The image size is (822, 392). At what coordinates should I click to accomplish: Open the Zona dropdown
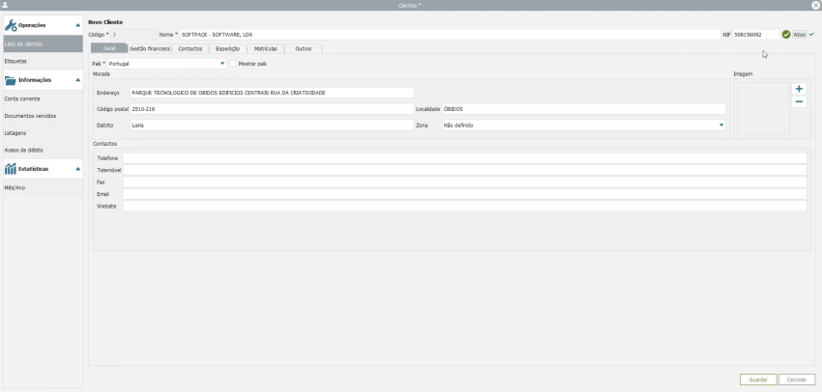pos(720,125)
